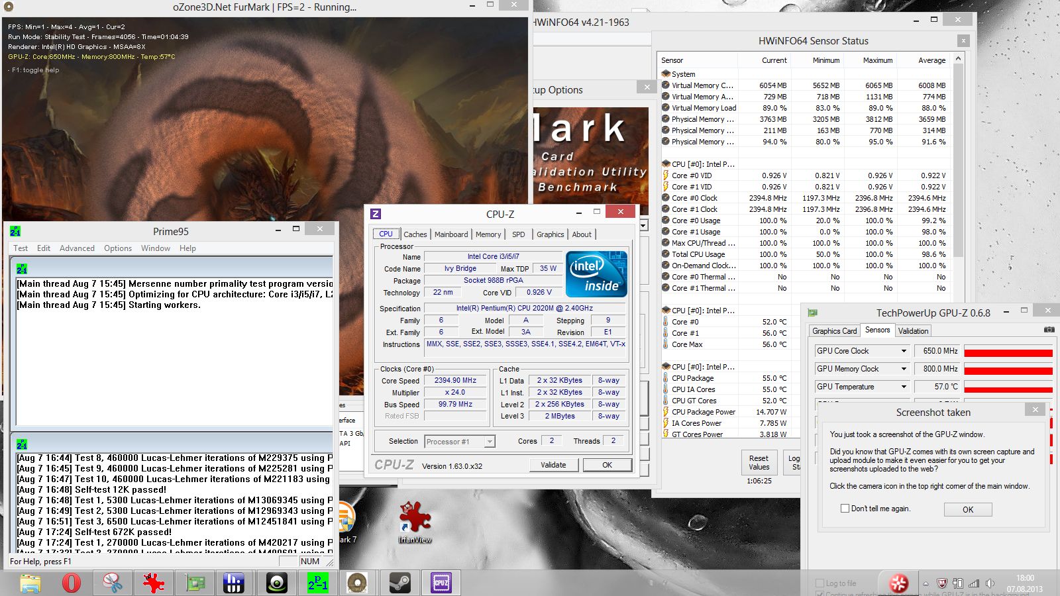Click the worker window icon in lower Prime95 pane

[22, 444]
